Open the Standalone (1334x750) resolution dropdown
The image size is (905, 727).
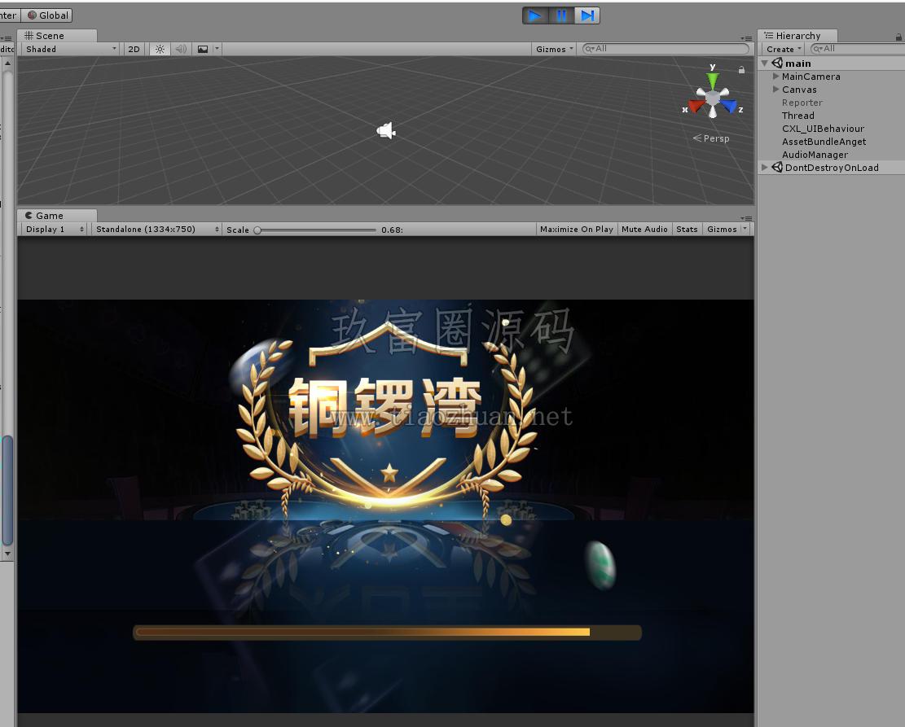coord(157,229)
